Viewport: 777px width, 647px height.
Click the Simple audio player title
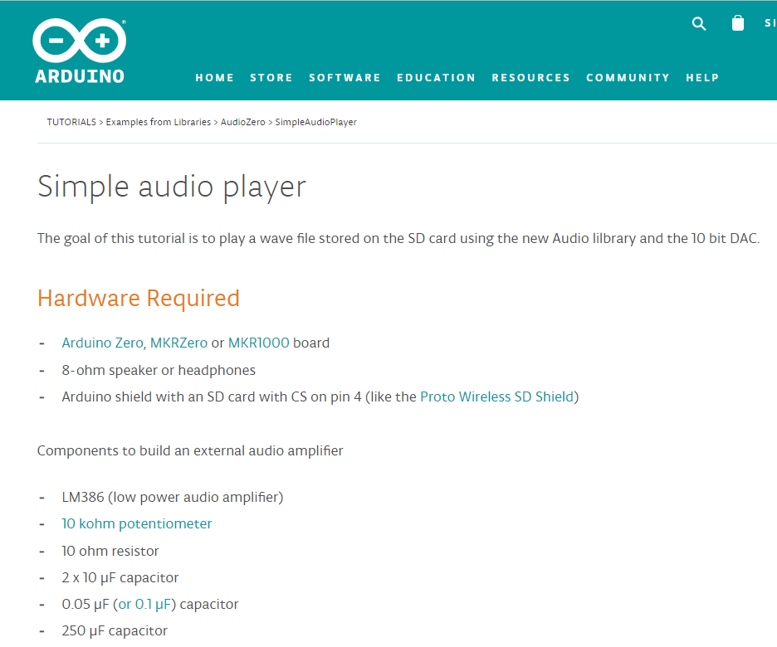tap(172, 187)
